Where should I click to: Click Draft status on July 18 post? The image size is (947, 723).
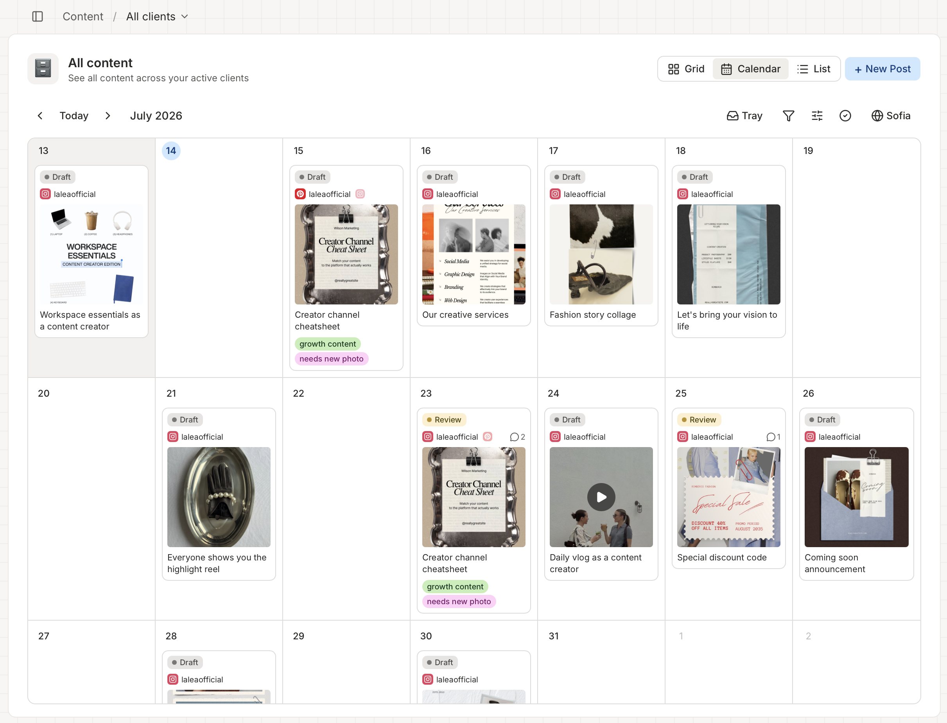click(x=694, y=177)
